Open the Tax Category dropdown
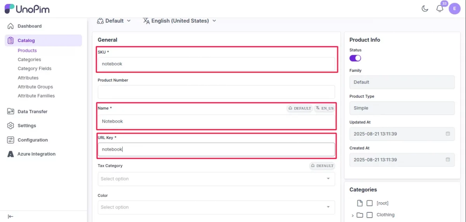The image size is (466, 222). pos(216,179)
